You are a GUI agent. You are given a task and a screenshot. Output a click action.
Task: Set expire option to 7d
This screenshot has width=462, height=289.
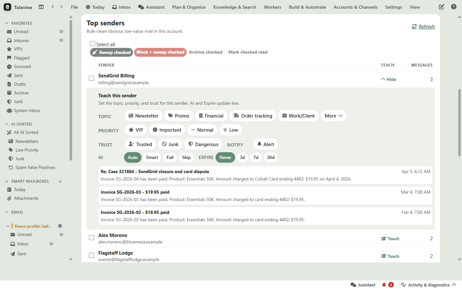[256, 157]
